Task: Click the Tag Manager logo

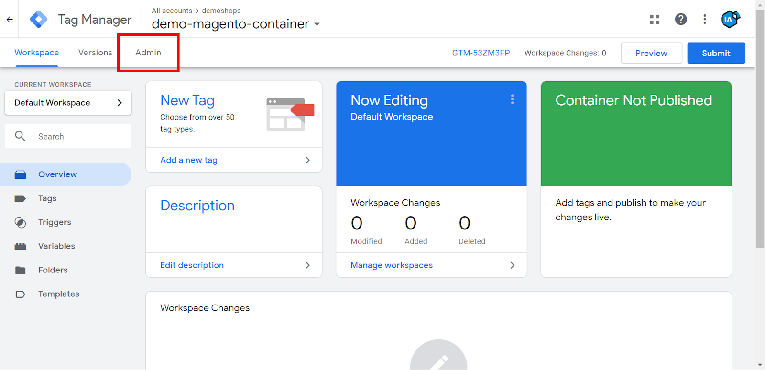Action: (x=38, y=20)
